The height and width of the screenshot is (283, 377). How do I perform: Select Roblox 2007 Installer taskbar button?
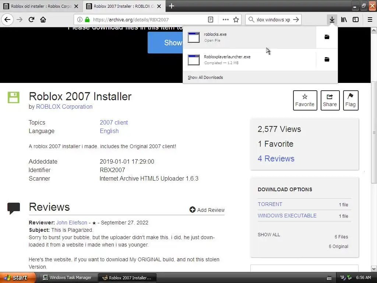pyautogui.click(x=127, y=278)
